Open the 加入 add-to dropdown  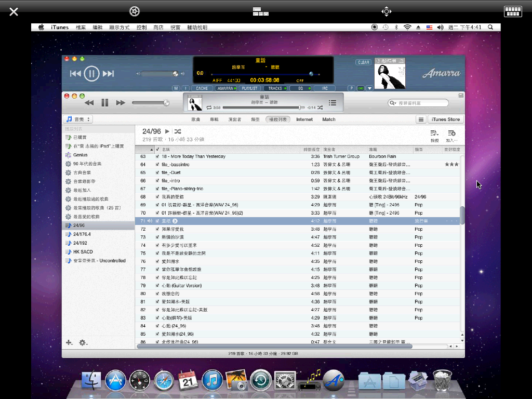click(x=451, y=136)
